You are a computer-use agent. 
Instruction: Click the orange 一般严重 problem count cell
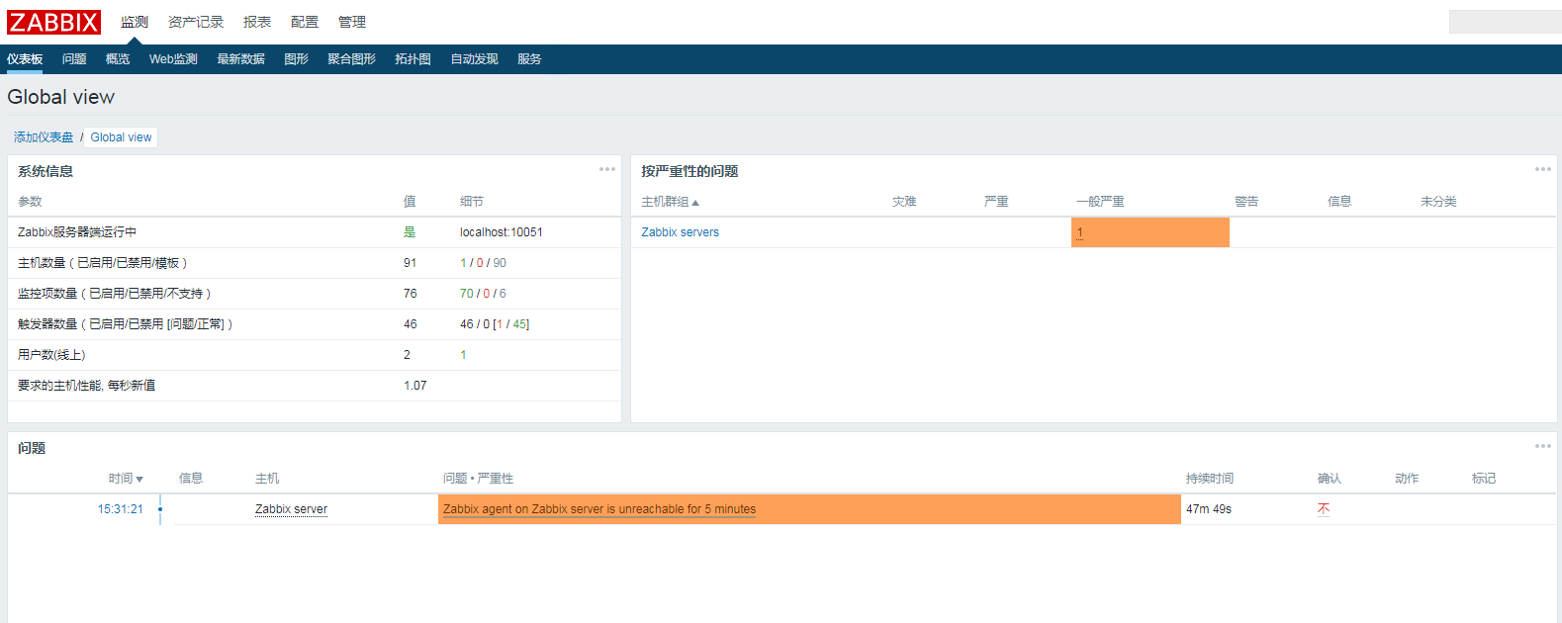1150,232
